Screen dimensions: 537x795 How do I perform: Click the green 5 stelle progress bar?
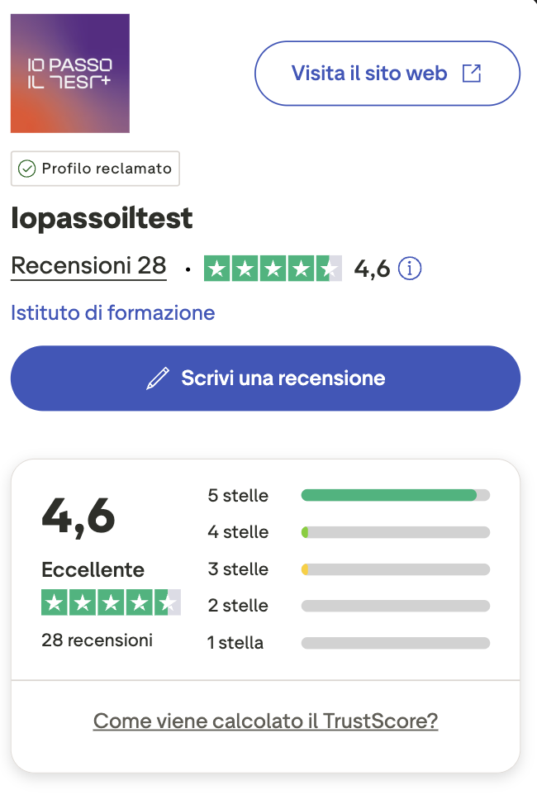tap(388, 496)
